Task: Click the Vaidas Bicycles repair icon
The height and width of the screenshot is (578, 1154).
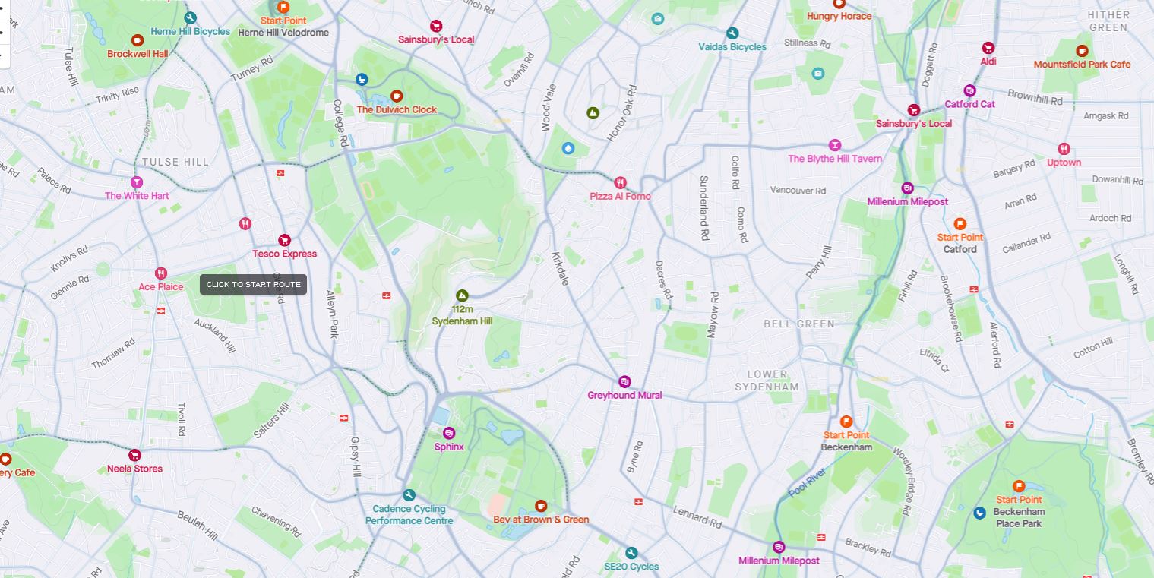Action: pyautogui.click(x=732, y=33)
